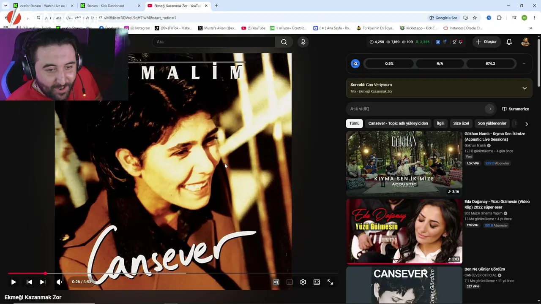Screen dimensions: 541x304
Task: Select the 'Size özel' filter chip
Action: (x=461, y=123)
